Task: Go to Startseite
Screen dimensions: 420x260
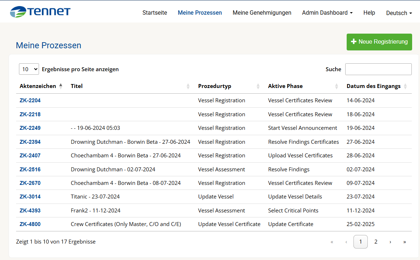Action: [155, 13]
